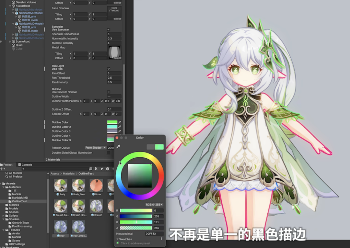Toggle Use Smooth Normal checkbox
This screenshot has height=248, width=350.
click(109, 92)
